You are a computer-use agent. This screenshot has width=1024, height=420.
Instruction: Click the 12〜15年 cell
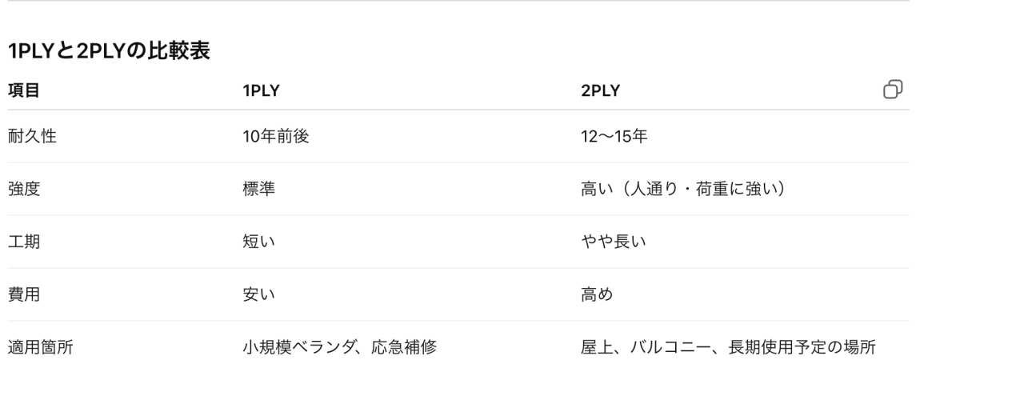pos(614,136)
